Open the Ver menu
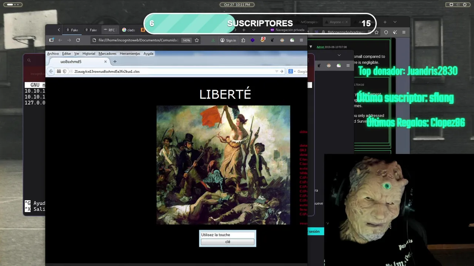This screenshot has height=266, width=474. (x=77, y=54)
